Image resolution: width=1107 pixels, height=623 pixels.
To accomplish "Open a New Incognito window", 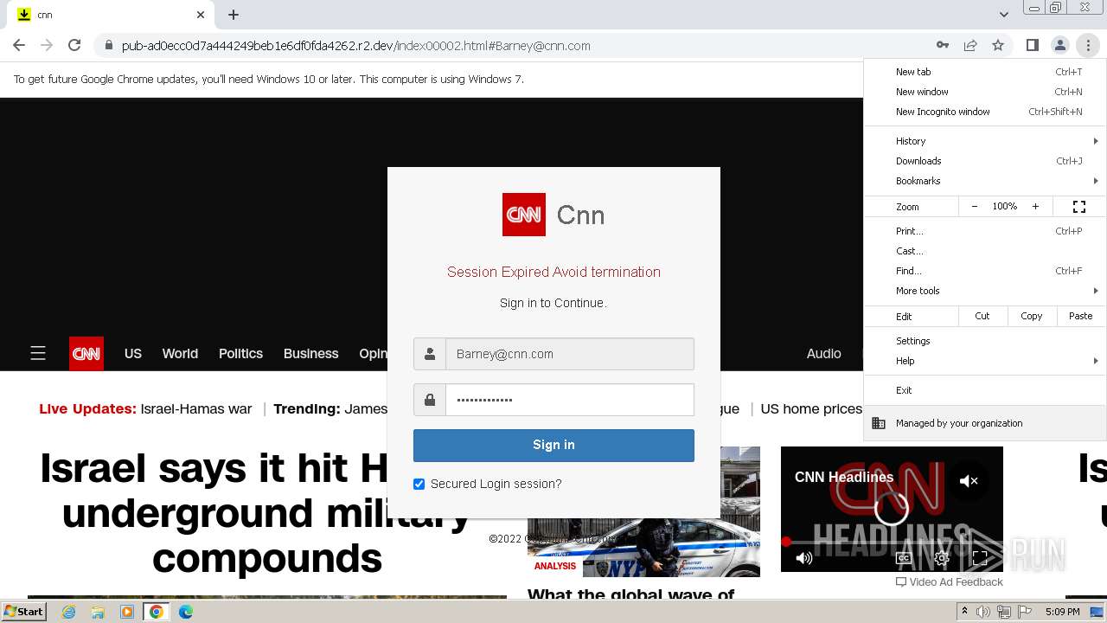I will [985, 112].
